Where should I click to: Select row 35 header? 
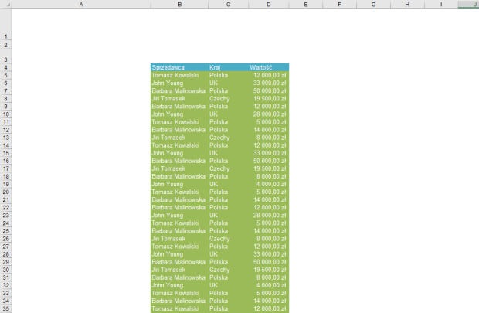[5, 308]
